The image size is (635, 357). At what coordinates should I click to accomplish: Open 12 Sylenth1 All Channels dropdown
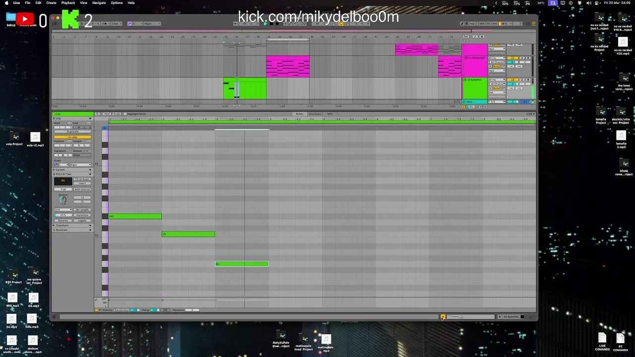[x=497, y=84]
